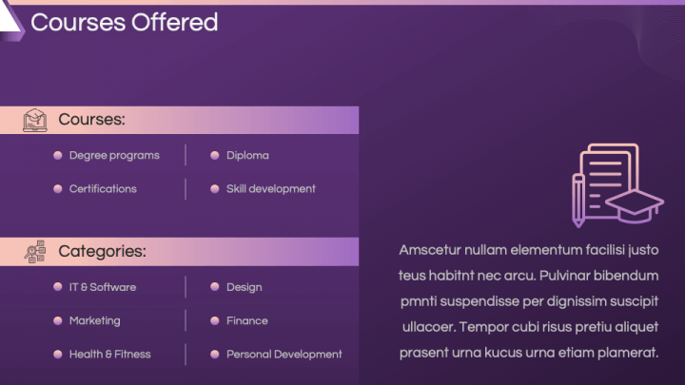Click the Courses: header bar

point(179,120)
